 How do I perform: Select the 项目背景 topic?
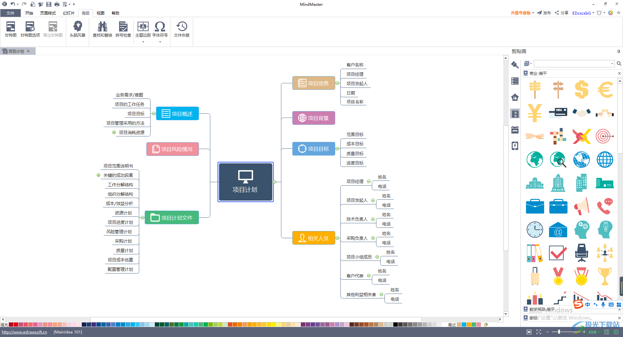click(x=314, y=118)
